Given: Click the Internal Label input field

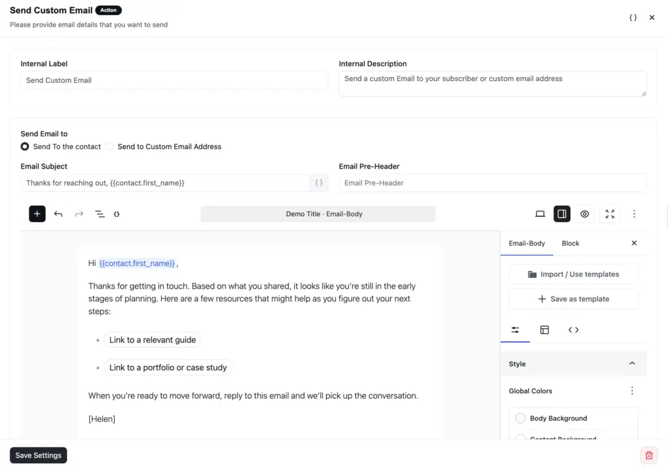Looking at the screenshot, I should [174, 80].
